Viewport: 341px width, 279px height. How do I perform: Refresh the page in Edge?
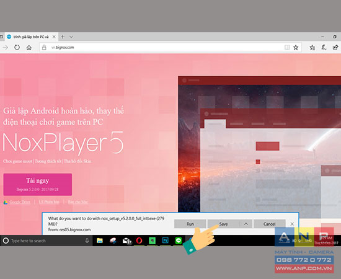click(17, 47)
